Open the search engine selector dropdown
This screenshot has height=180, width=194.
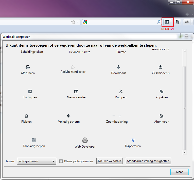(86, 22)
